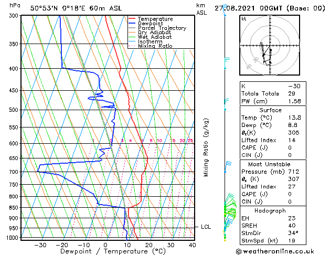Screen dimensions: 330x255
Task: Click the location text 50°53'N 0°18'E 60m ASL
Action: pos(76,8)
